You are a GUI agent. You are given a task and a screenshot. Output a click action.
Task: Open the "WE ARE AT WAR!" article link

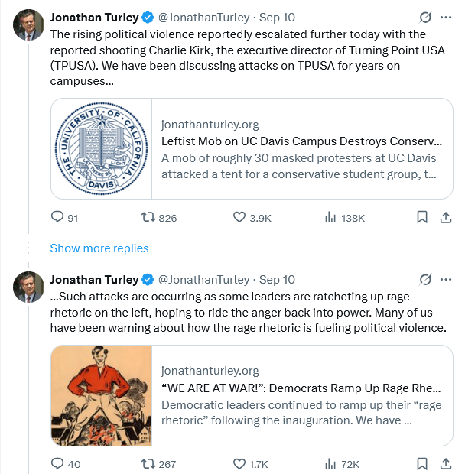(301, 388)
